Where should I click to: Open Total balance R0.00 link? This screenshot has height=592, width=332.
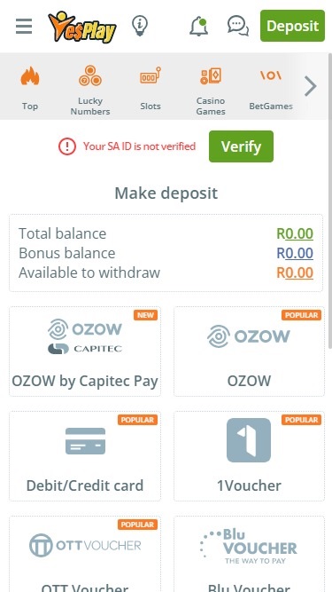tap(295, 233)
